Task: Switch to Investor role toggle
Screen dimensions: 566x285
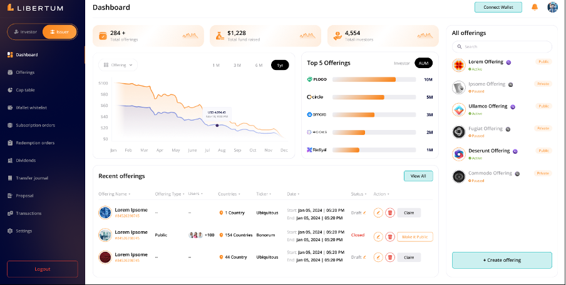Action: [25, 32]
